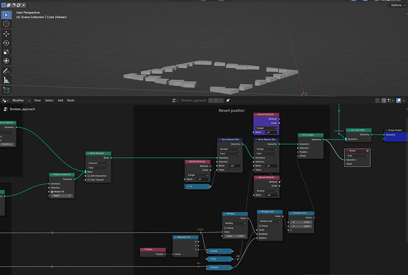
Task: Choose the Measure tool
Action: click(7, 80)
